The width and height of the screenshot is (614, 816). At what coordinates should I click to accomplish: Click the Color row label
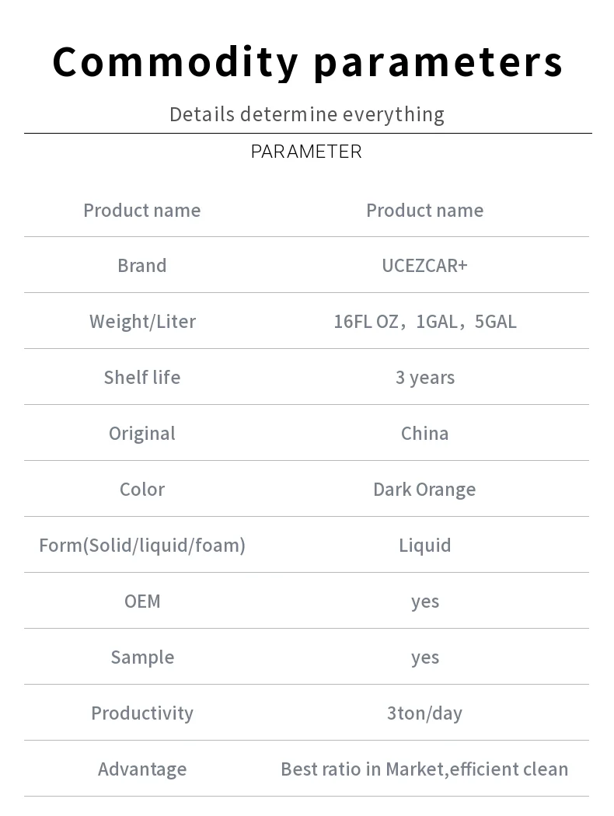coord(142,490)
